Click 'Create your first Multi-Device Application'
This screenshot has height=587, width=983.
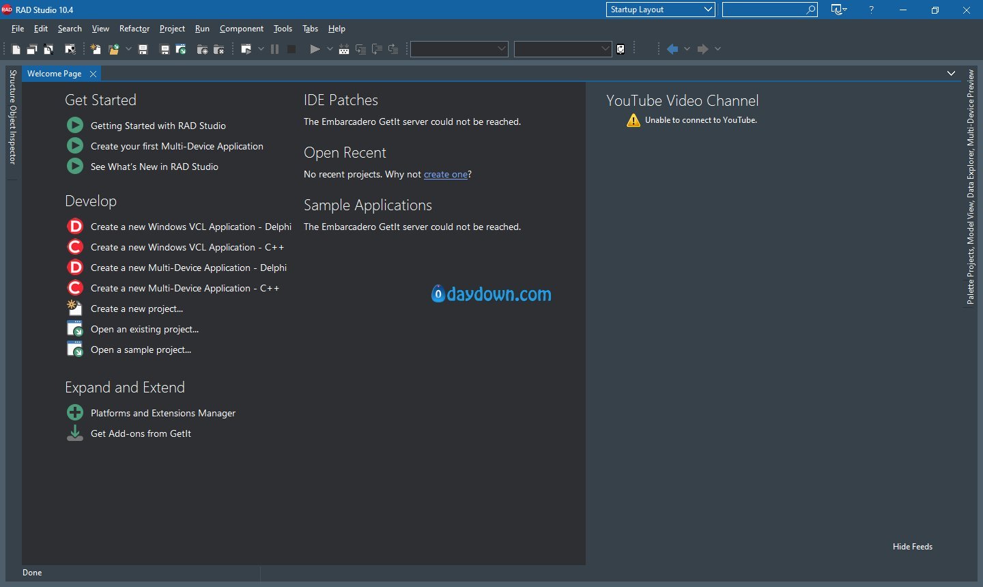click(x=177, y=146)
